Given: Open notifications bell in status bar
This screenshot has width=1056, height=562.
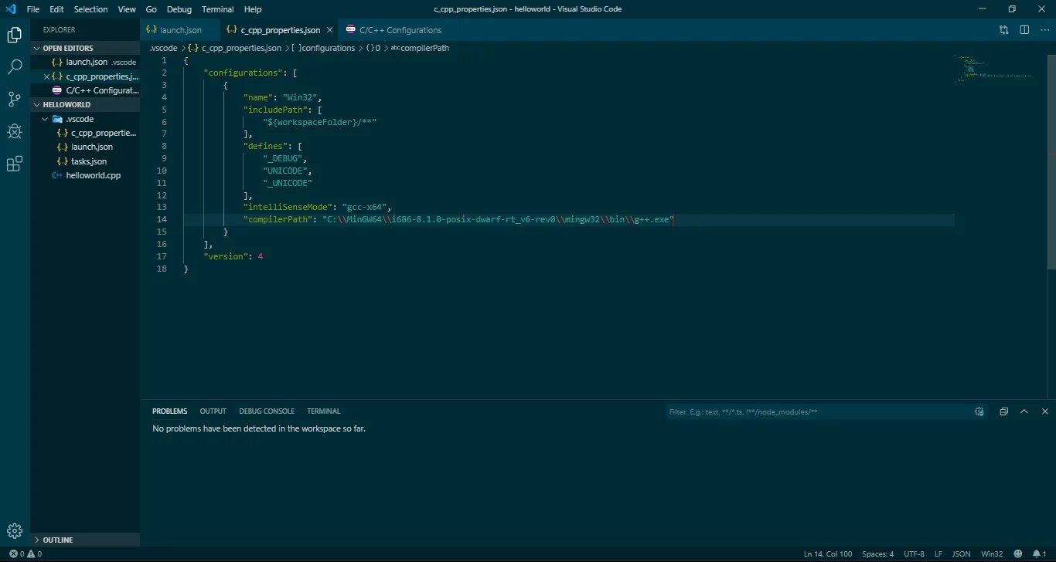Looking at the screenshot, I should [x=1039, y=554].
